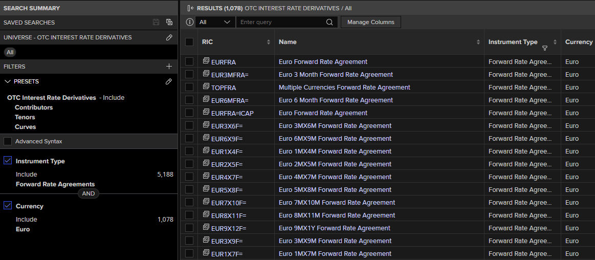Uncheck the Instrument Type filter checkbox

pyautogui.click(x=8, y=161)
